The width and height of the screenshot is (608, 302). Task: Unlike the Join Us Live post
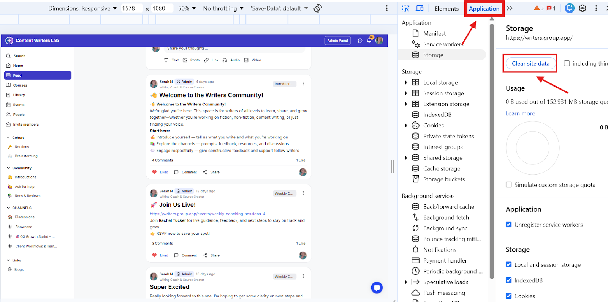pyautogui.click(x=160, y=255)
